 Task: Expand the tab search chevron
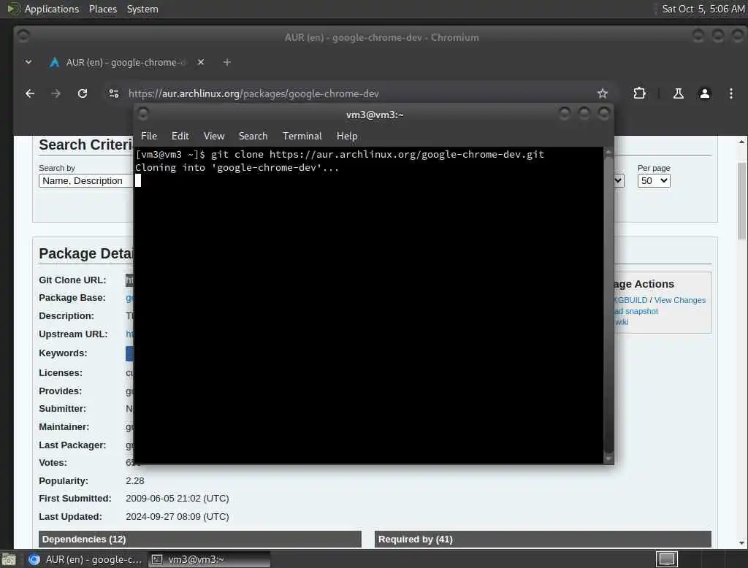tap(28, 62)
